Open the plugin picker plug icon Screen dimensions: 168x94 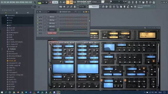click(x=124, y=7)
